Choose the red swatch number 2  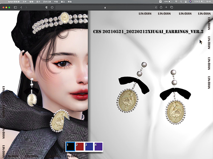[79, 147]
